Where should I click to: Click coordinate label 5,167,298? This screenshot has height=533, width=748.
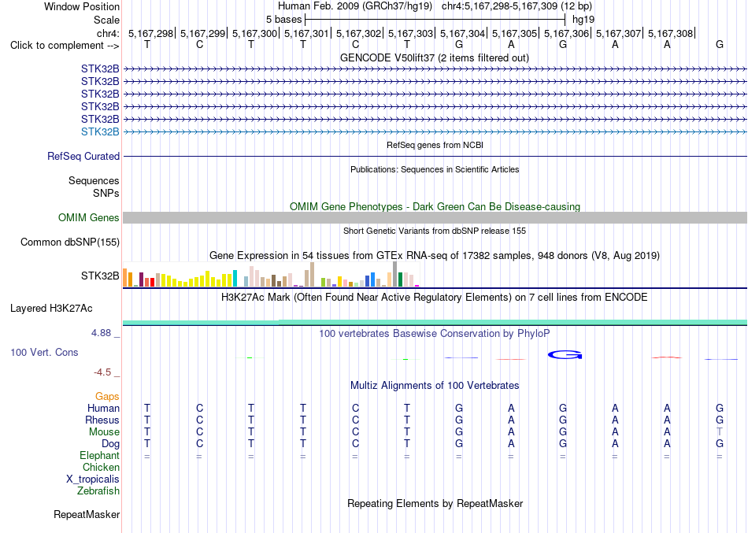(x=150, y=33)
